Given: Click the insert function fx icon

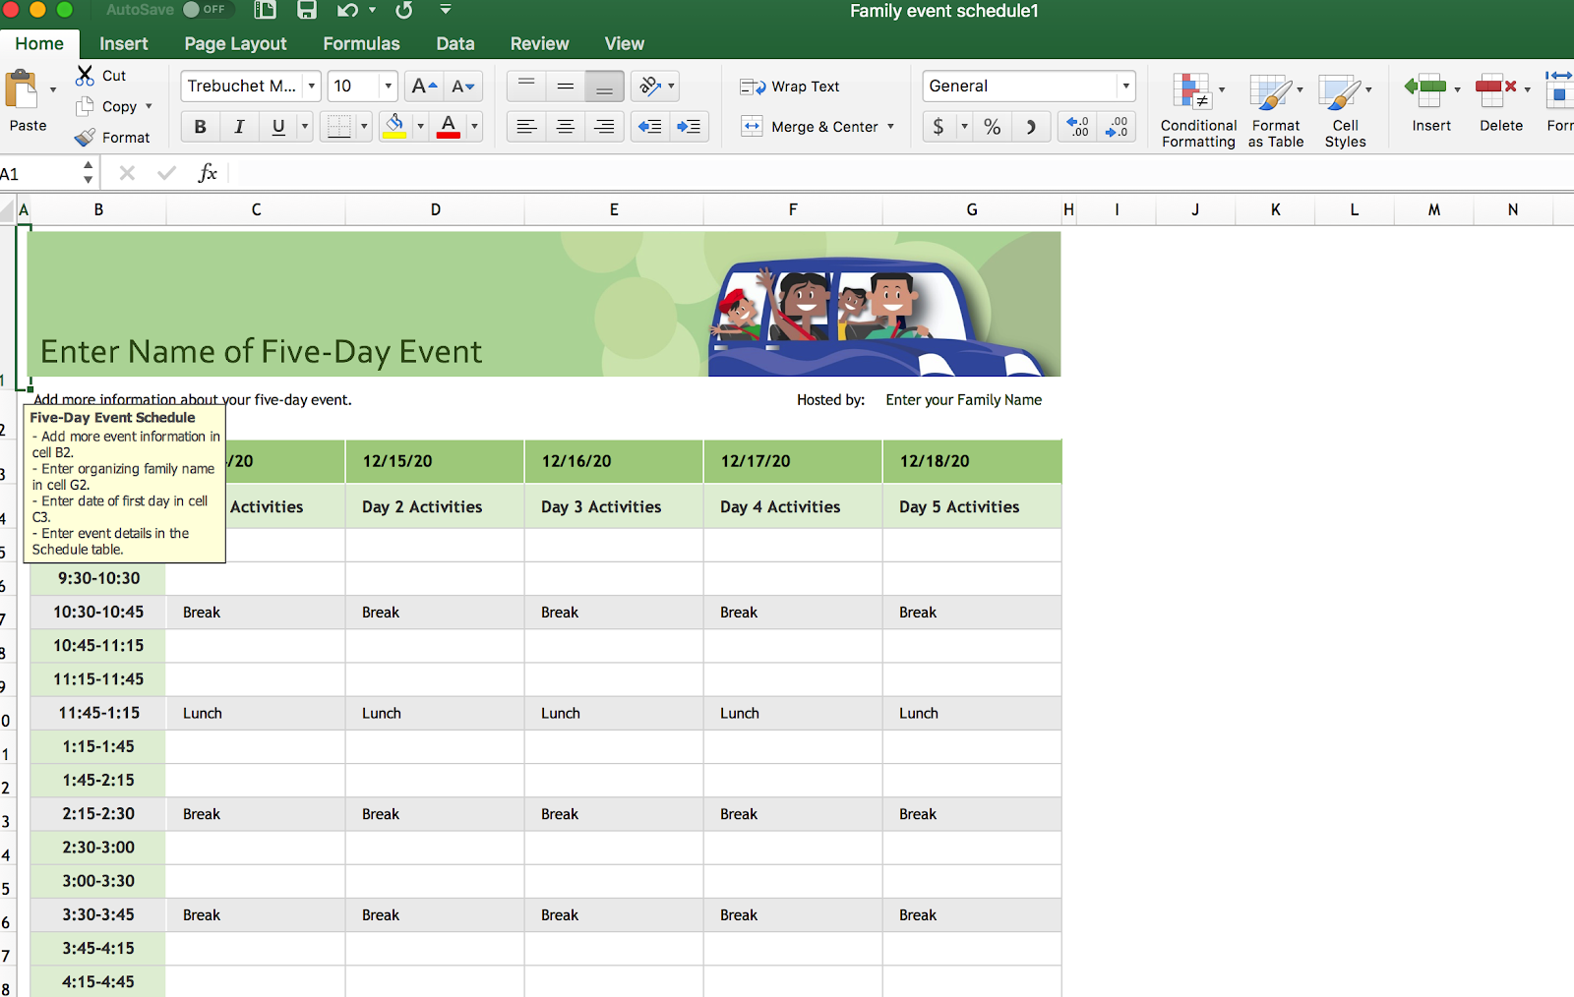Looking at the screenshot, I should tap(208, 173).
